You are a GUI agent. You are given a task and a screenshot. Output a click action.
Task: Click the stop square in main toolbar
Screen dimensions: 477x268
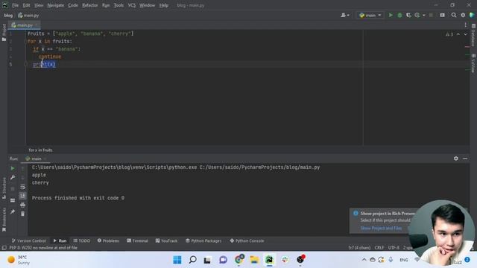[x=431, y=15]
